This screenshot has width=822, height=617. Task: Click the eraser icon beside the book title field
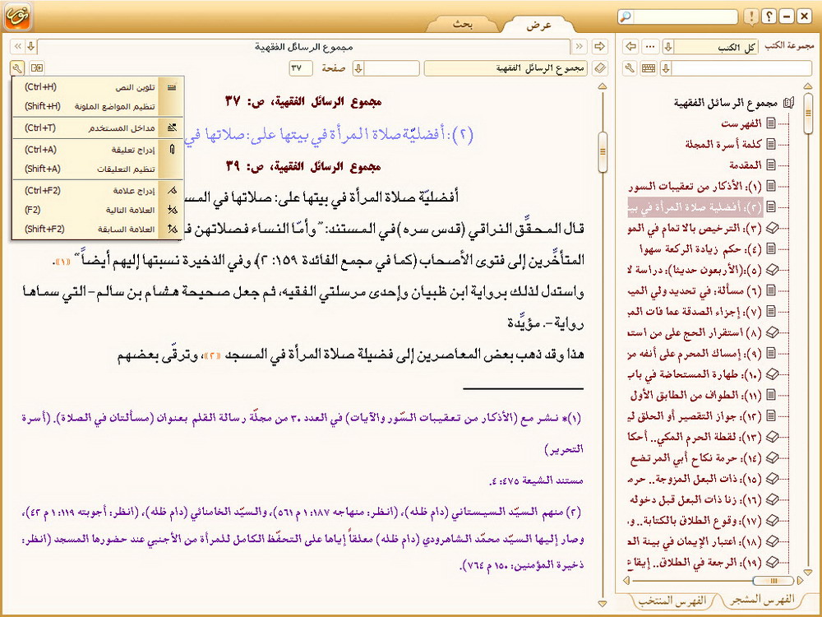pyautogui.click(x=600, y=68)
